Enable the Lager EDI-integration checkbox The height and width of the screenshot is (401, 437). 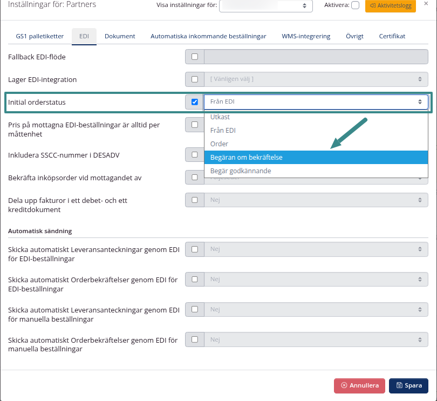pos(194,79)
